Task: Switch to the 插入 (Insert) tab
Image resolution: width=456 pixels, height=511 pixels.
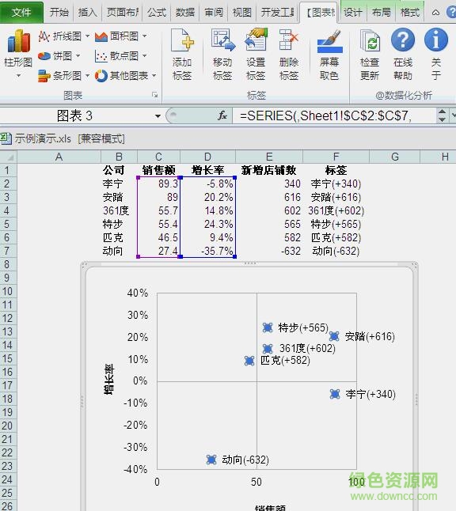Action: [x=87, y=13]
